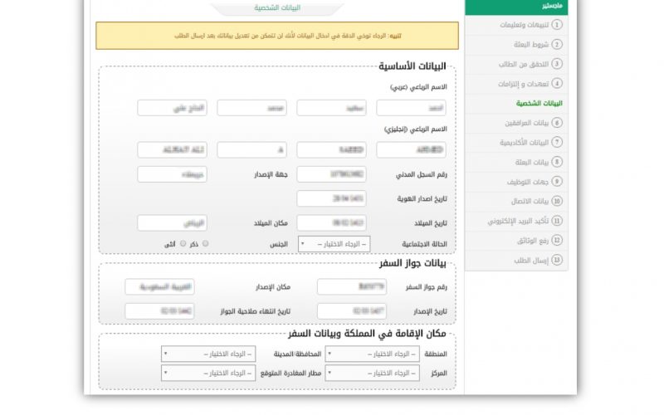The height and width of the screenshot is (415, 664).
Task: Click step 6 circle icon for بيانات المرافقين
Action: [557, 123]
